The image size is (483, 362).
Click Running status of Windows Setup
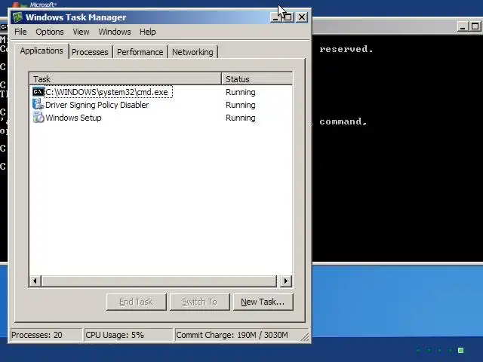pos(240,118)
